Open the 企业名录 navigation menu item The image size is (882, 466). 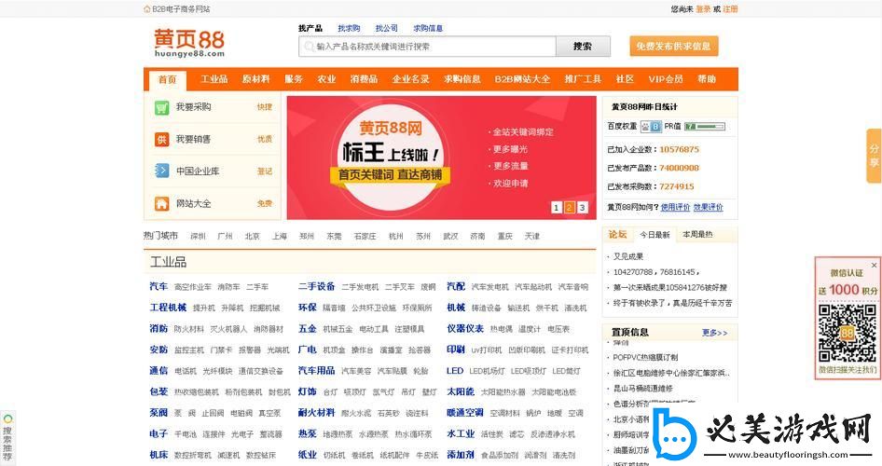(410, 79)
